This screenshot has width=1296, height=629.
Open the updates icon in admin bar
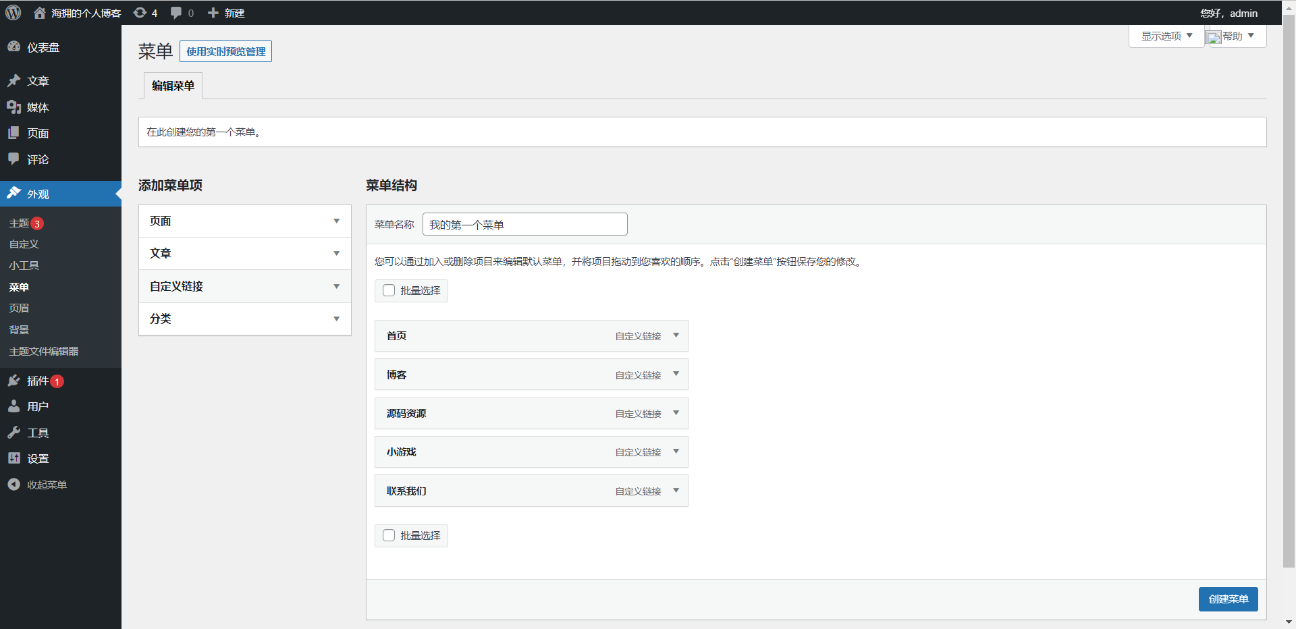140,13
